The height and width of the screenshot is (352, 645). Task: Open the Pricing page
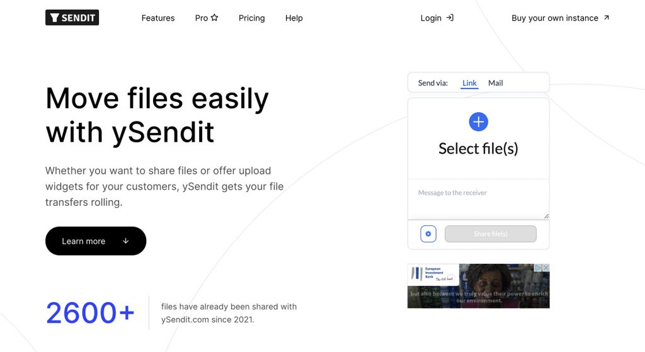click(251, 18)
